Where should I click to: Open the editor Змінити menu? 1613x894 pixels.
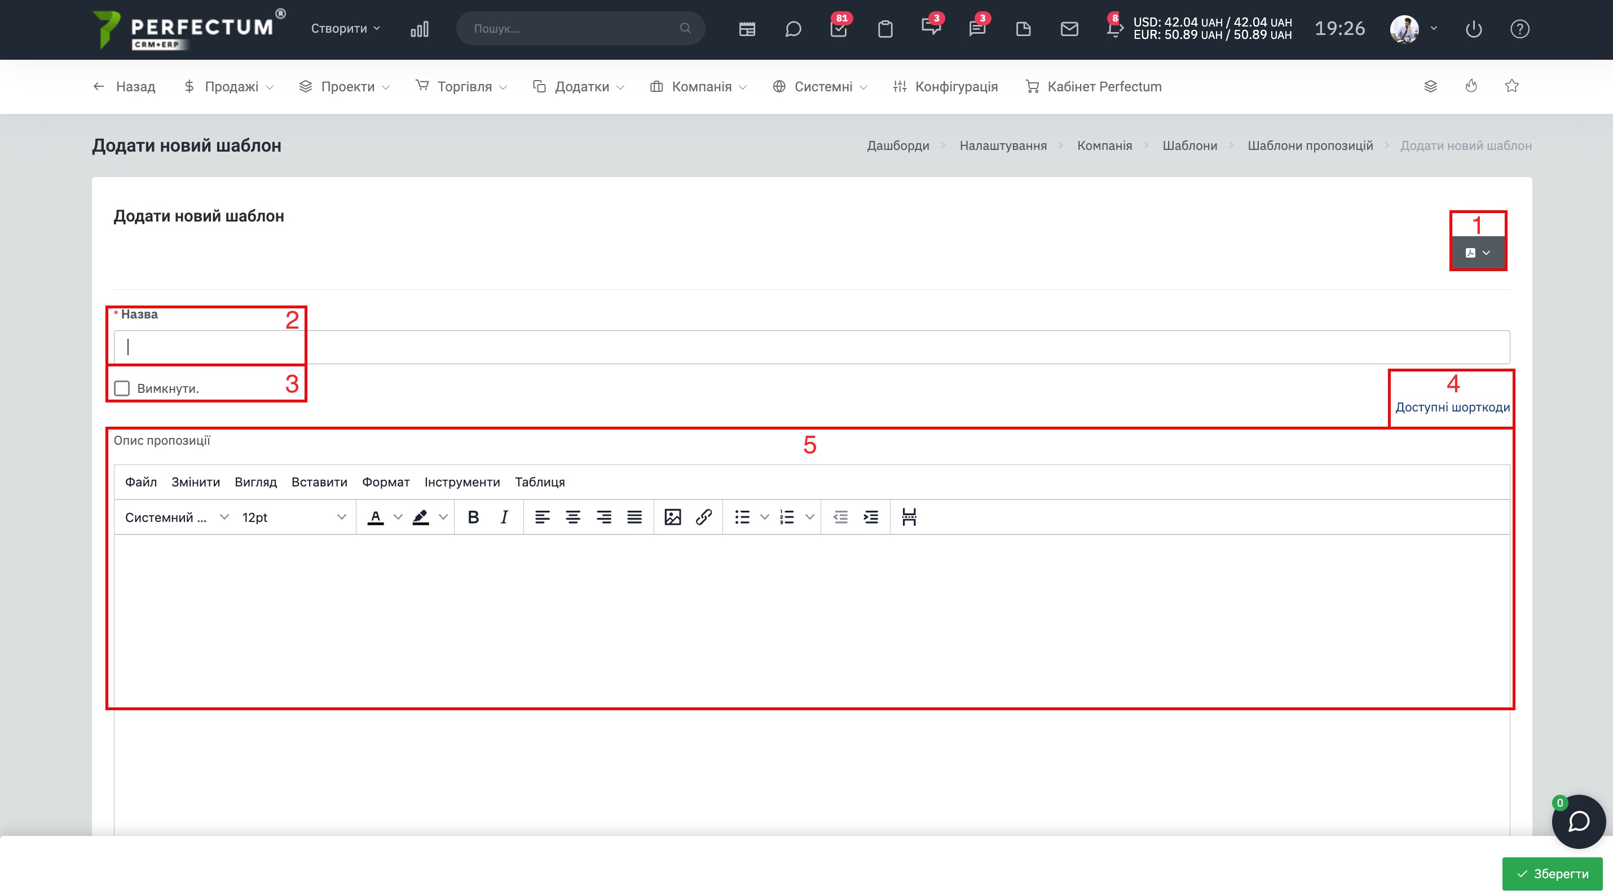195,482
